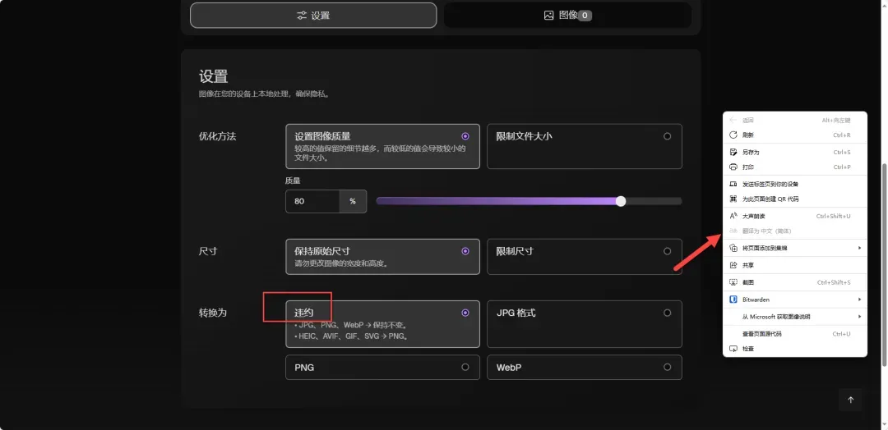This screenshot has width=888, height=430.
Task: Click the Save As (另存为) icon
Action: coord(733,152)
